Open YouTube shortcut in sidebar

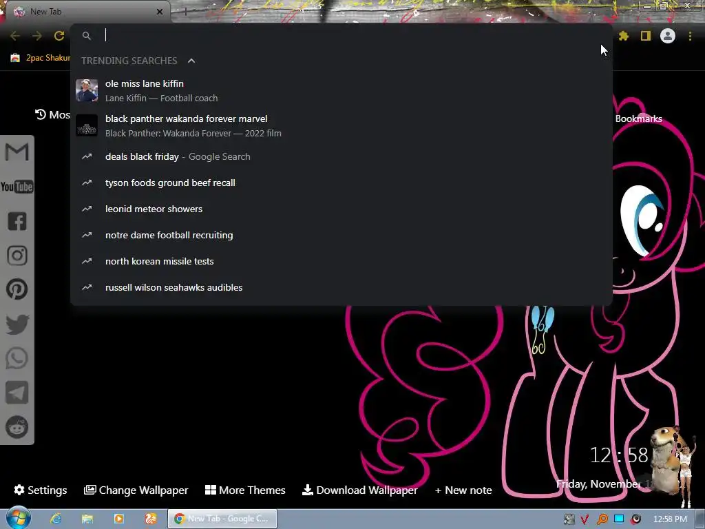[x=17, y=186]
